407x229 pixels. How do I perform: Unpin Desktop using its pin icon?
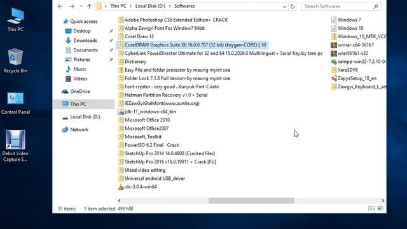pyautogui.click(x=111, y=31)
